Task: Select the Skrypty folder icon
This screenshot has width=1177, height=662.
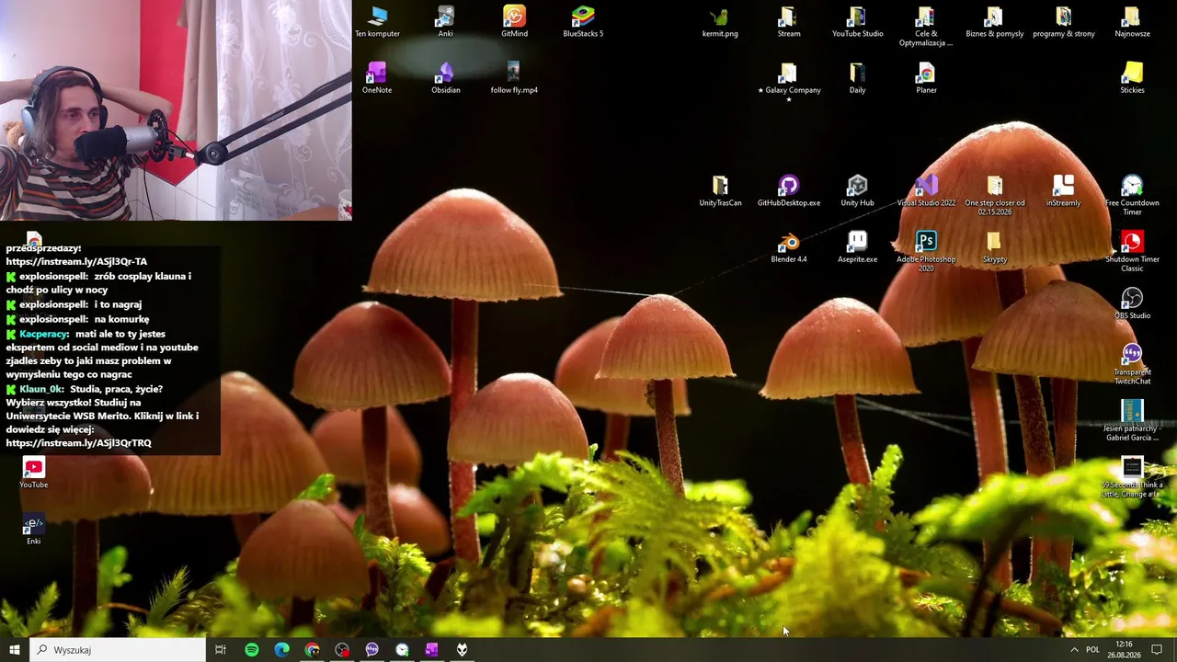Action: pyautogui.click(x=994, y=247)
